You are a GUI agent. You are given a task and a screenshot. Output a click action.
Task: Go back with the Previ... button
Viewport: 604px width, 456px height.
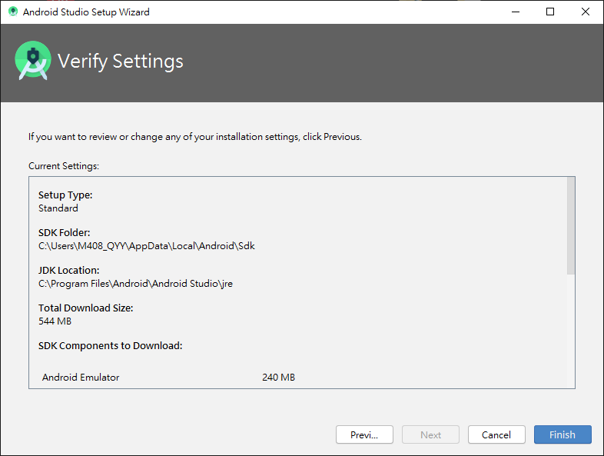point(364,434)
